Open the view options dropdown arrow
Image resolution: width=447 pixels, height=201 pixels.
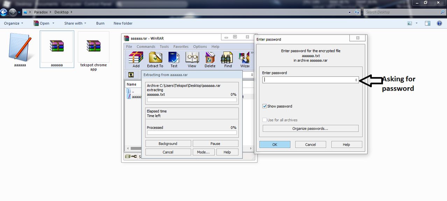click(x=417, y=23)
